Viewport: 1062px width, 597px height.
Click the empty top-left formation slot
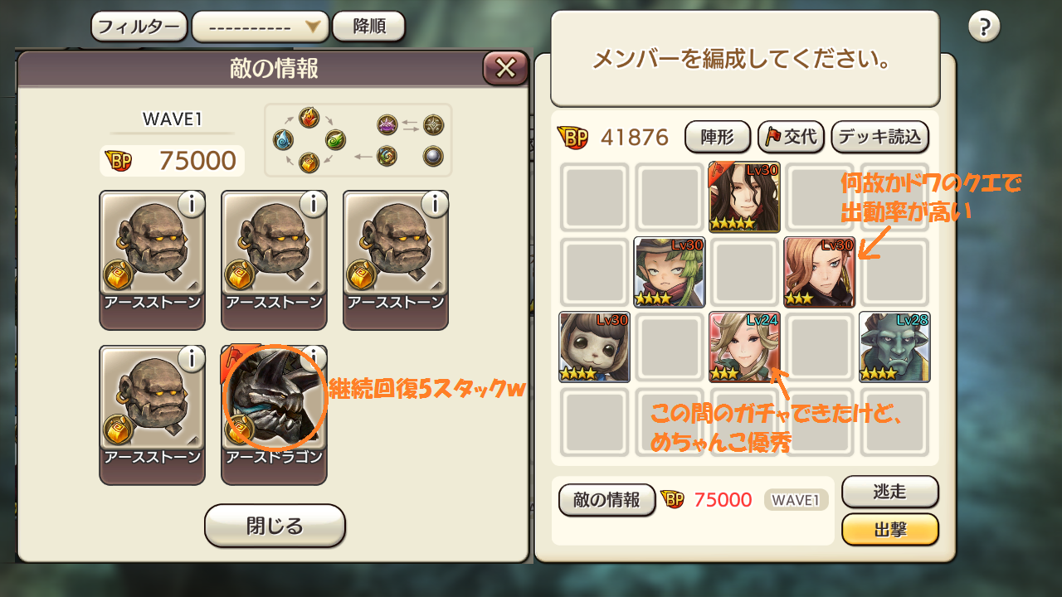[595, 197]
